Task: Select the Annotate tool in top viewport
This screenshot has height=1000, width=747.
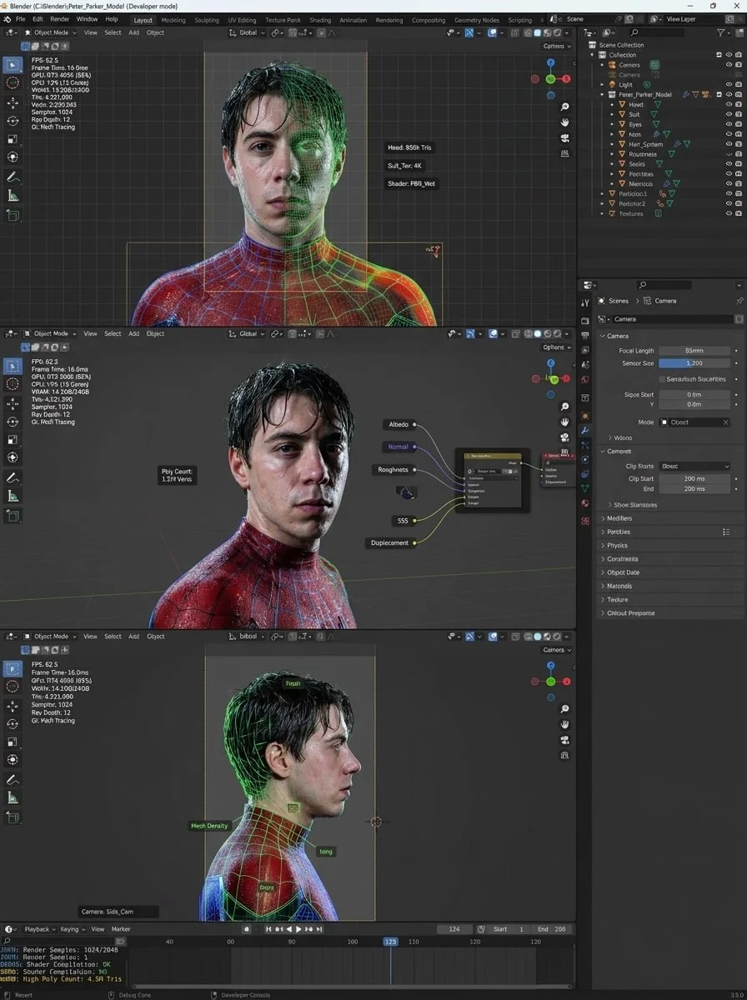Action: coord(13,176)
